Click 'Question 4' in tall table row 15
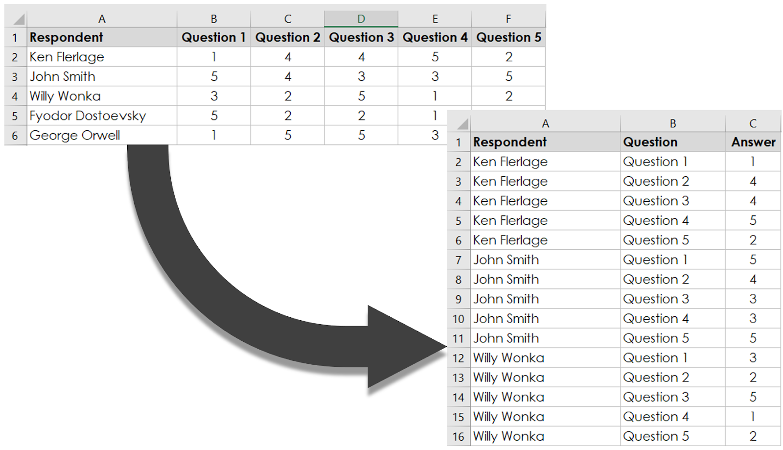The width and height of the screenshot is (783, 450). coord(673,417)
